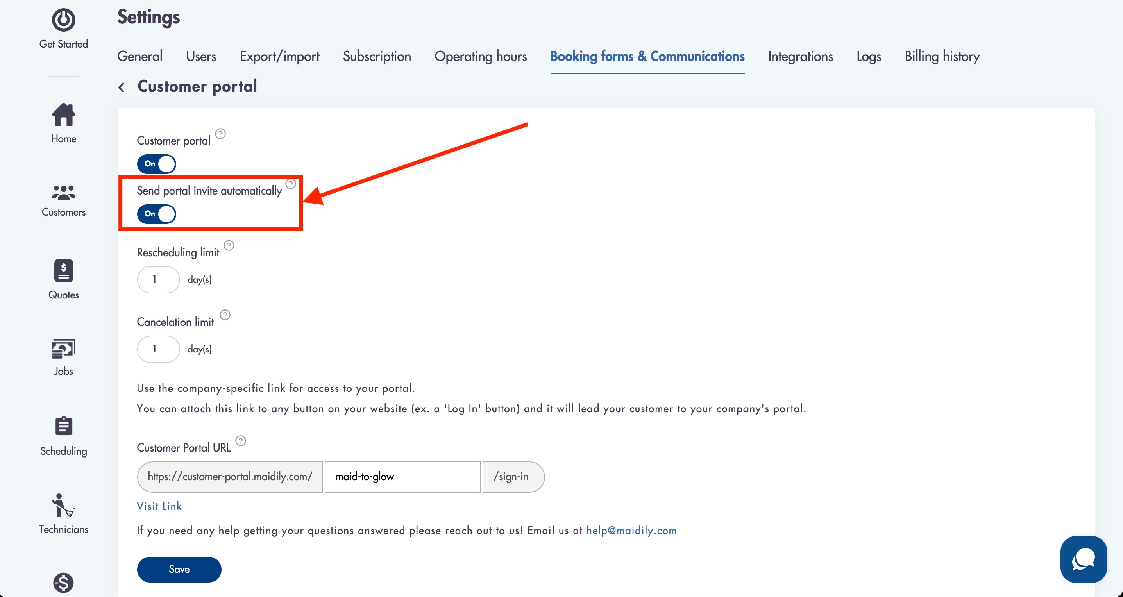Screen dimensions: 1123x597
Task: Show help for Cancelation limit
Action: (225, 315)
